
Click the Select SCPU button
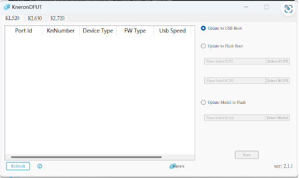[278, 61]
